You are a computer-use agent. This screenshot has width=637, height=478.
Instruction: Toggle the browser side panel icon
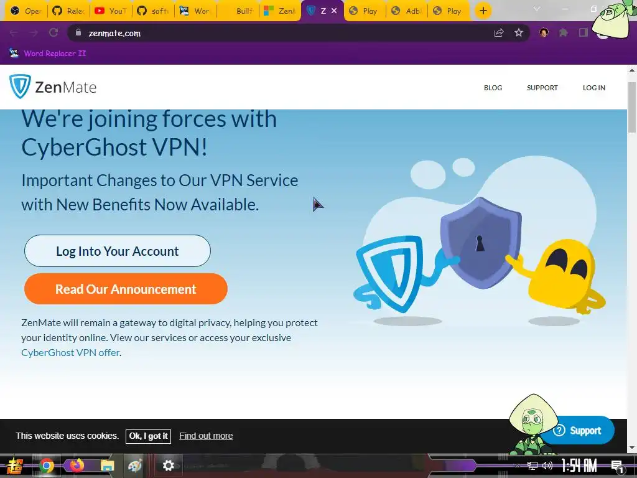click(584, 32)
